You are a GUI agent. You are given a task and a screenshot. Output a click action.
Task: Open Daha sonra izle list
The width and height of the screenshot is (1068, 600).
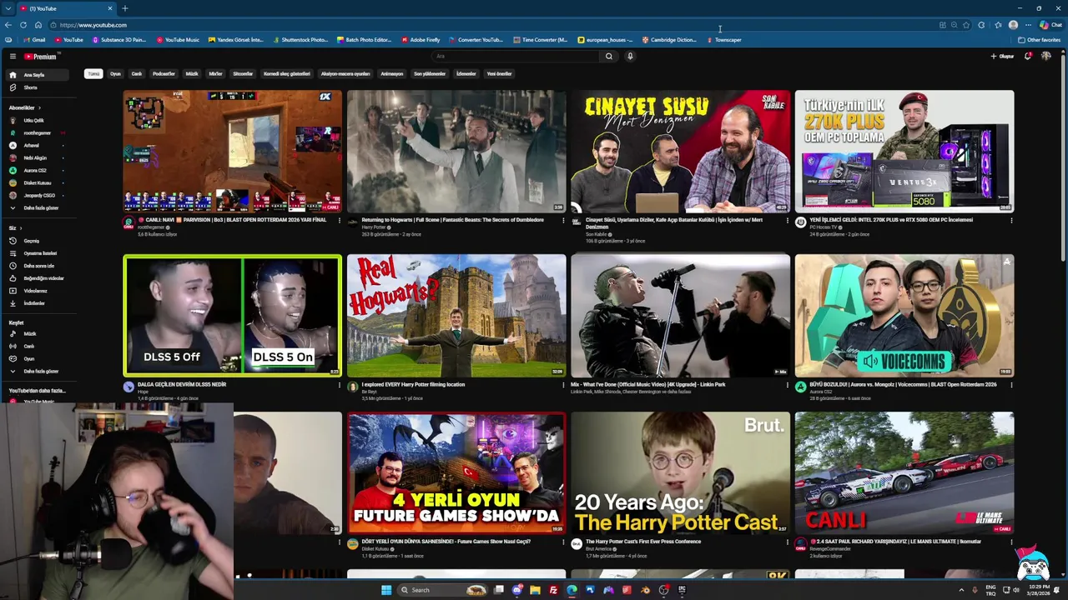pyautogui.click(x=39, y=266)
